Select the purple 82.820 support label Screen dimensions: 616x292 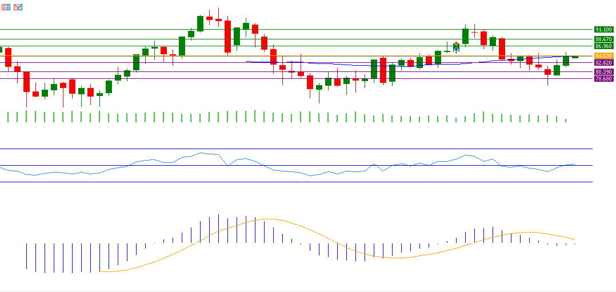point(603,62)
